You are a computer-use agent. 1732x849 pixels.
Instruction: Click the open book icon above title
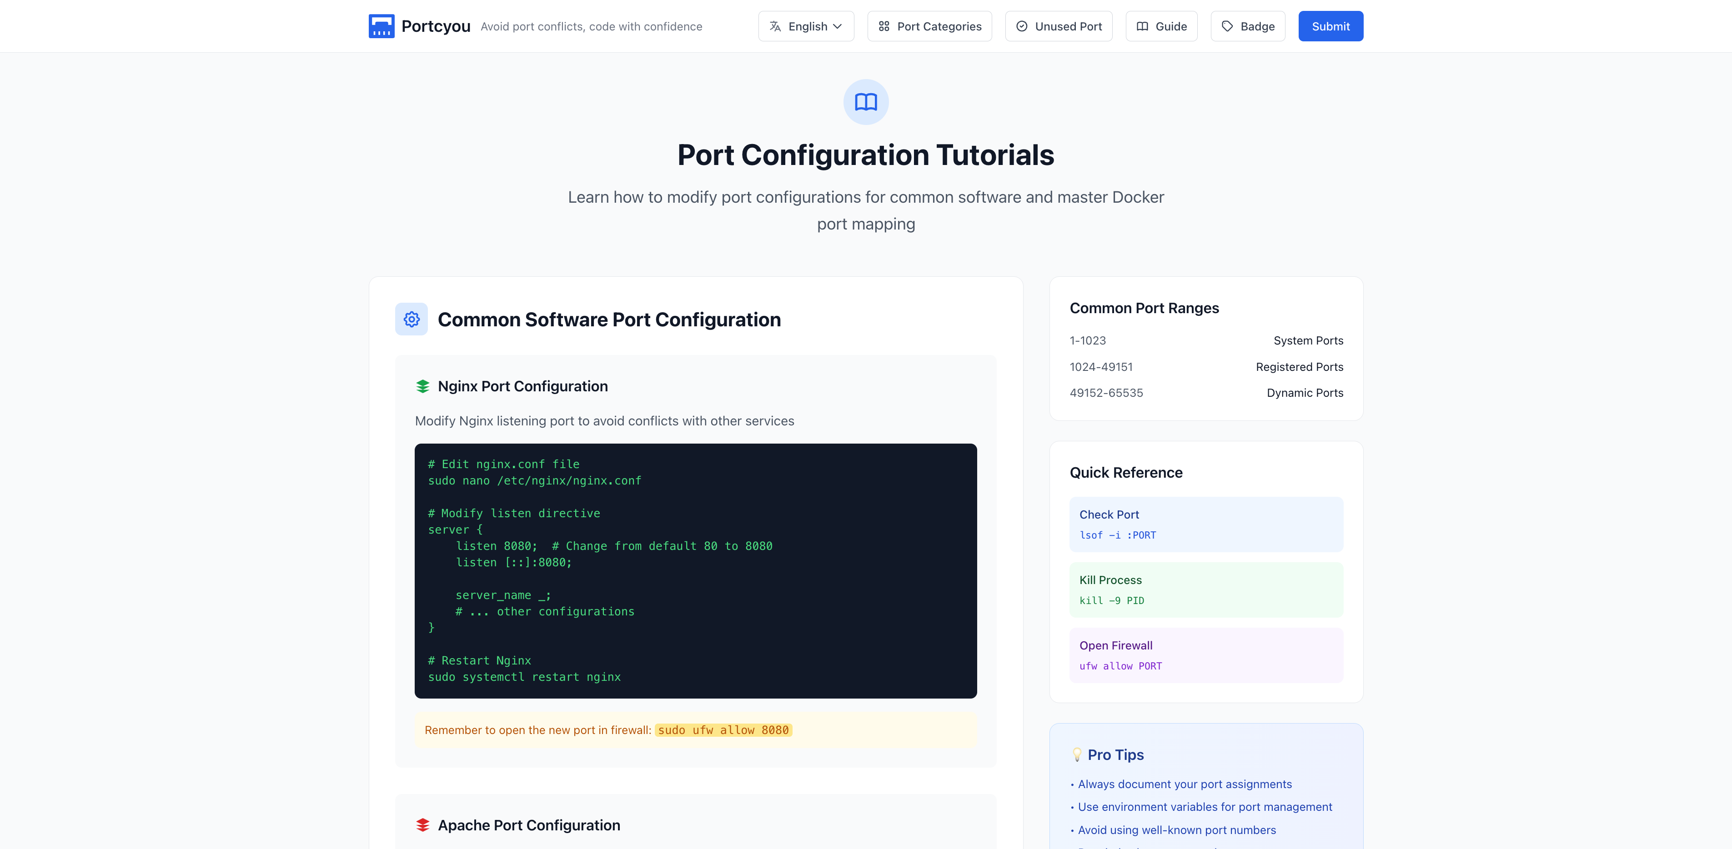point(865,102)
